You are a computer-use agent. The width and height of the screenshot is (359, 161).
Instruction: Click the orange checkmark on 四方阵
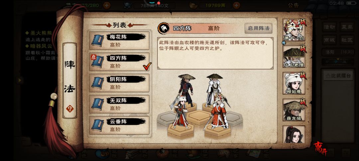tap(147, 66)
